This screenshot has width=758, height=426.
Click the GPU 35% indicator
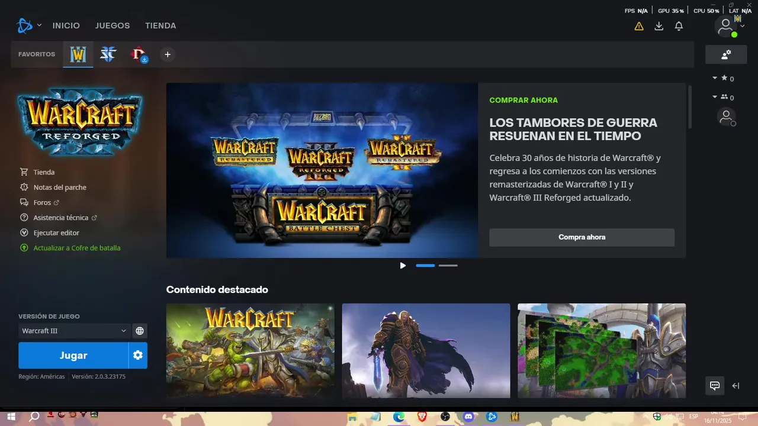(x=671, y=11)
